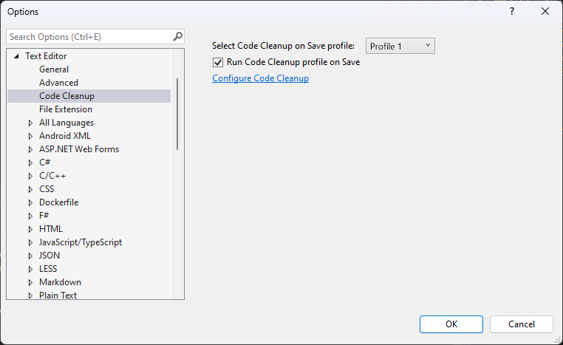Viewport: 563px width, 345px height.
Task: Expand the JavaScript/TypeScript node
Action: (30, 243)
